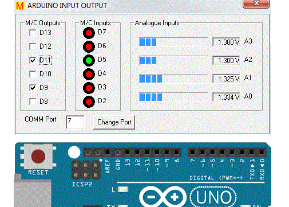289x207 pixels.
Task: Click the M/C Inputs group label
Action: [96, 23]
